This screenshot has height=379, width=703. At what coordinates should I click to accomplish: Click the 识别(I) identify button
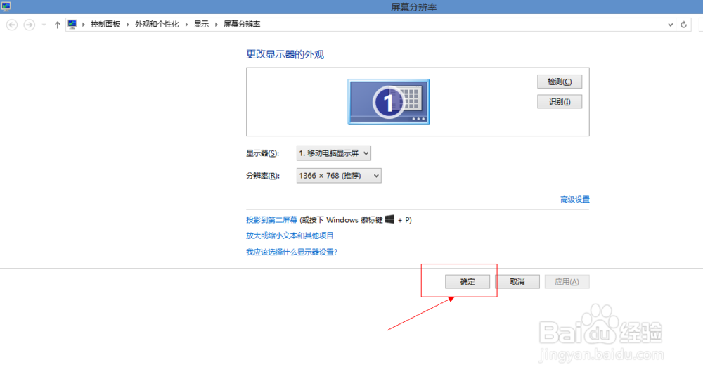point(560,102)
